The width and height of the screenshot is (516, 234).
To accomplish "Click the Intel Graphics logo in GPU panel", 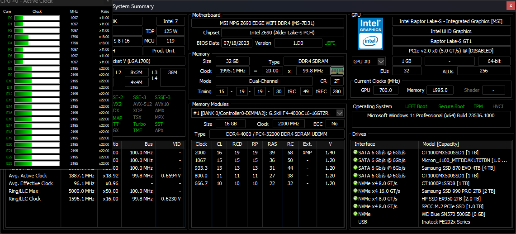I will pyautogui.click(x=370, y=33).
